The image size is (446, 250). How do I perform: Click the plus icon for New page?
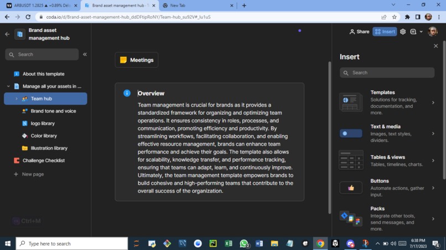(16, 174)
